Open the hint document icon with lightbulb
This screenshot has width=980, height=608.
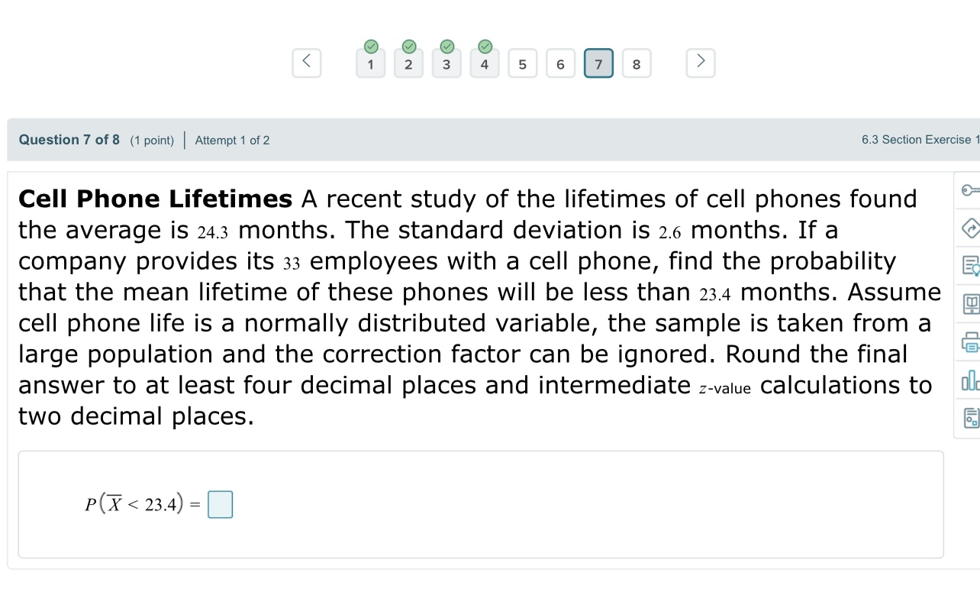[x=972, y=267]
